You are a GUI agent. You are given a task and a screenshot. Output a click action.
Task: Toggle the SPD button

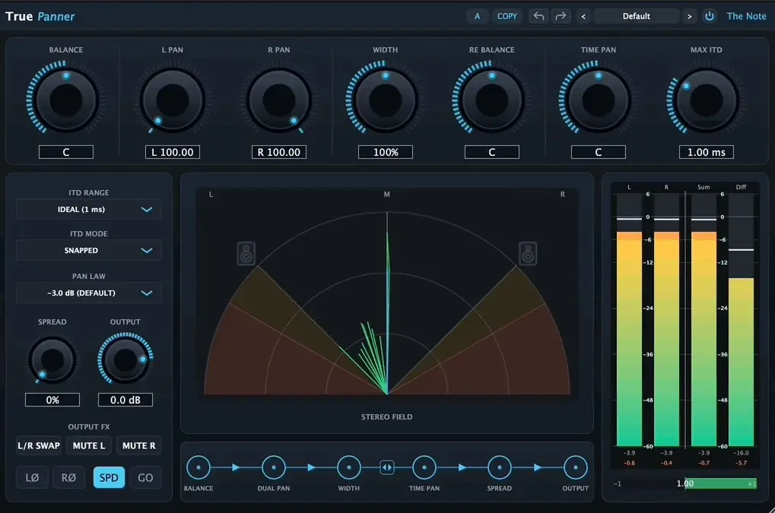pyautogui.click(x=109, y=477)
